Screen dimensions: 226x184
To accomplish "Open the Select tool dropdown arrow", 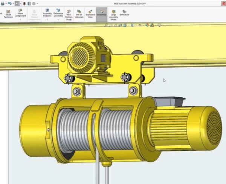I will [21, 3].
